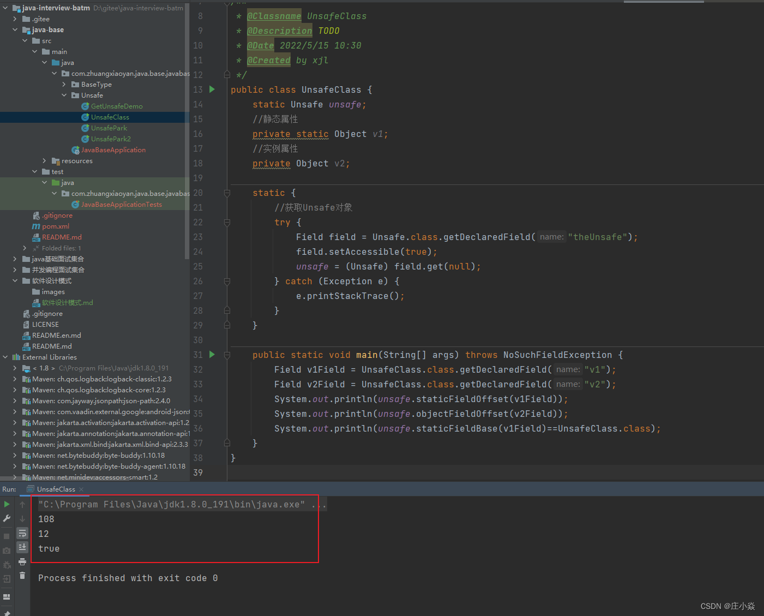Screen dimensions: 764x616
Task: Collapse 软件设计模式 folder
Action: tap(15, 281)
